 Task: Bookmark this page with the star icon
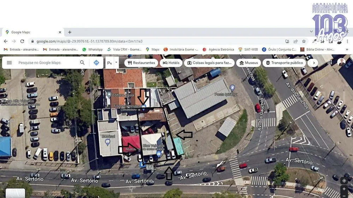point(304,41)
